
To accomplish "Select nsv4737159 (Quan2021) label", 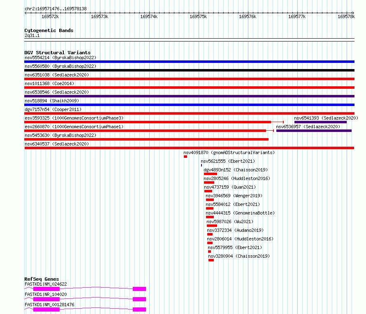I will click(x=230, y=187).
